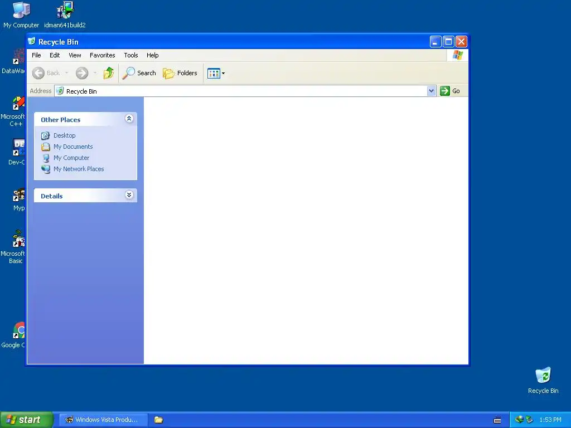The height and width of the screenshot is (428, 571).
Task: Select the My Computer desktop icon
Action: [21, 15]
